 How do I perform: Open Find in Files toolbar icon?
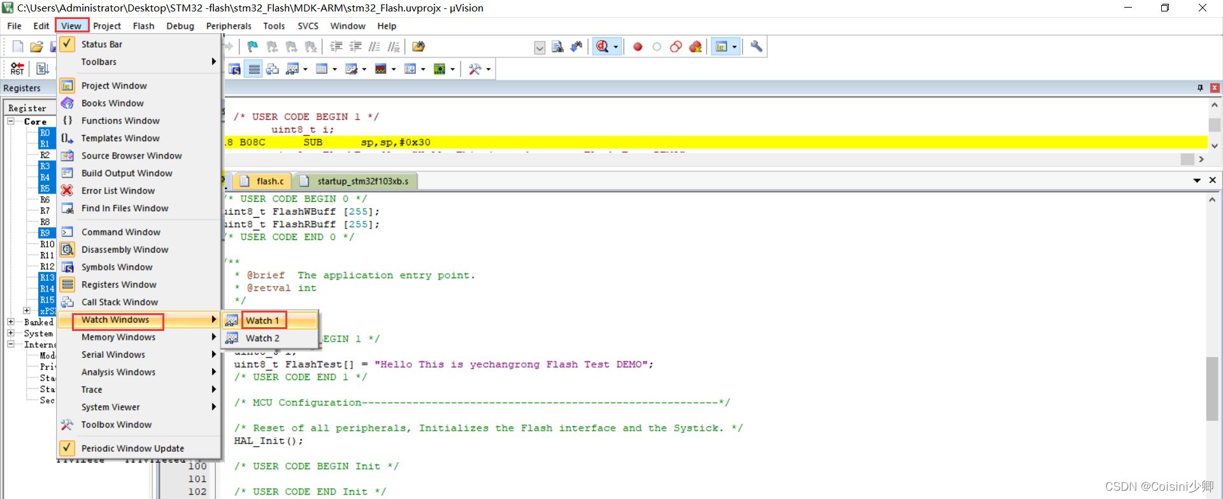[418, 46]
